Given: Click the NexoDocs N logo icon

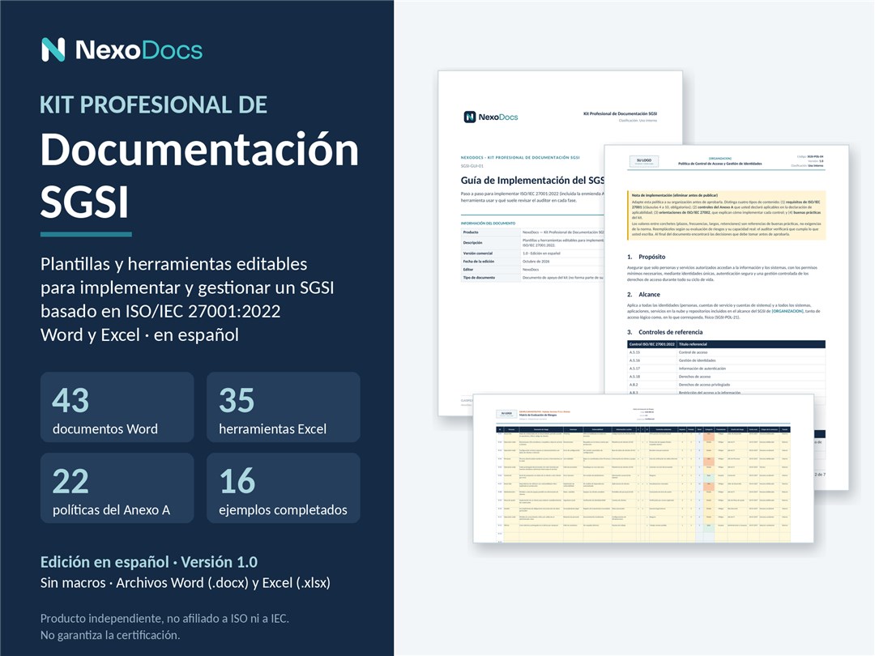Looking at the screenshot, I should tap(53, 49).
